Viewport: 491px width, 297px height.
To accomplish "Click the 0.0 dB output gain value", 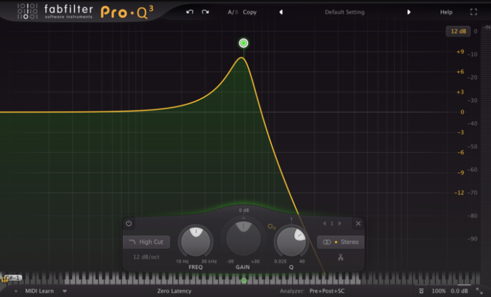I will (x=460, y=291).
